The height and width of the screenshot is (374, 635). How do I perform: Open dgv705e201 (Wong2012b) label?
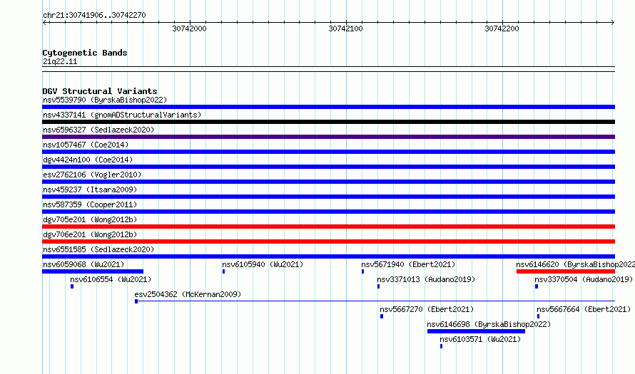click(90, 219)
